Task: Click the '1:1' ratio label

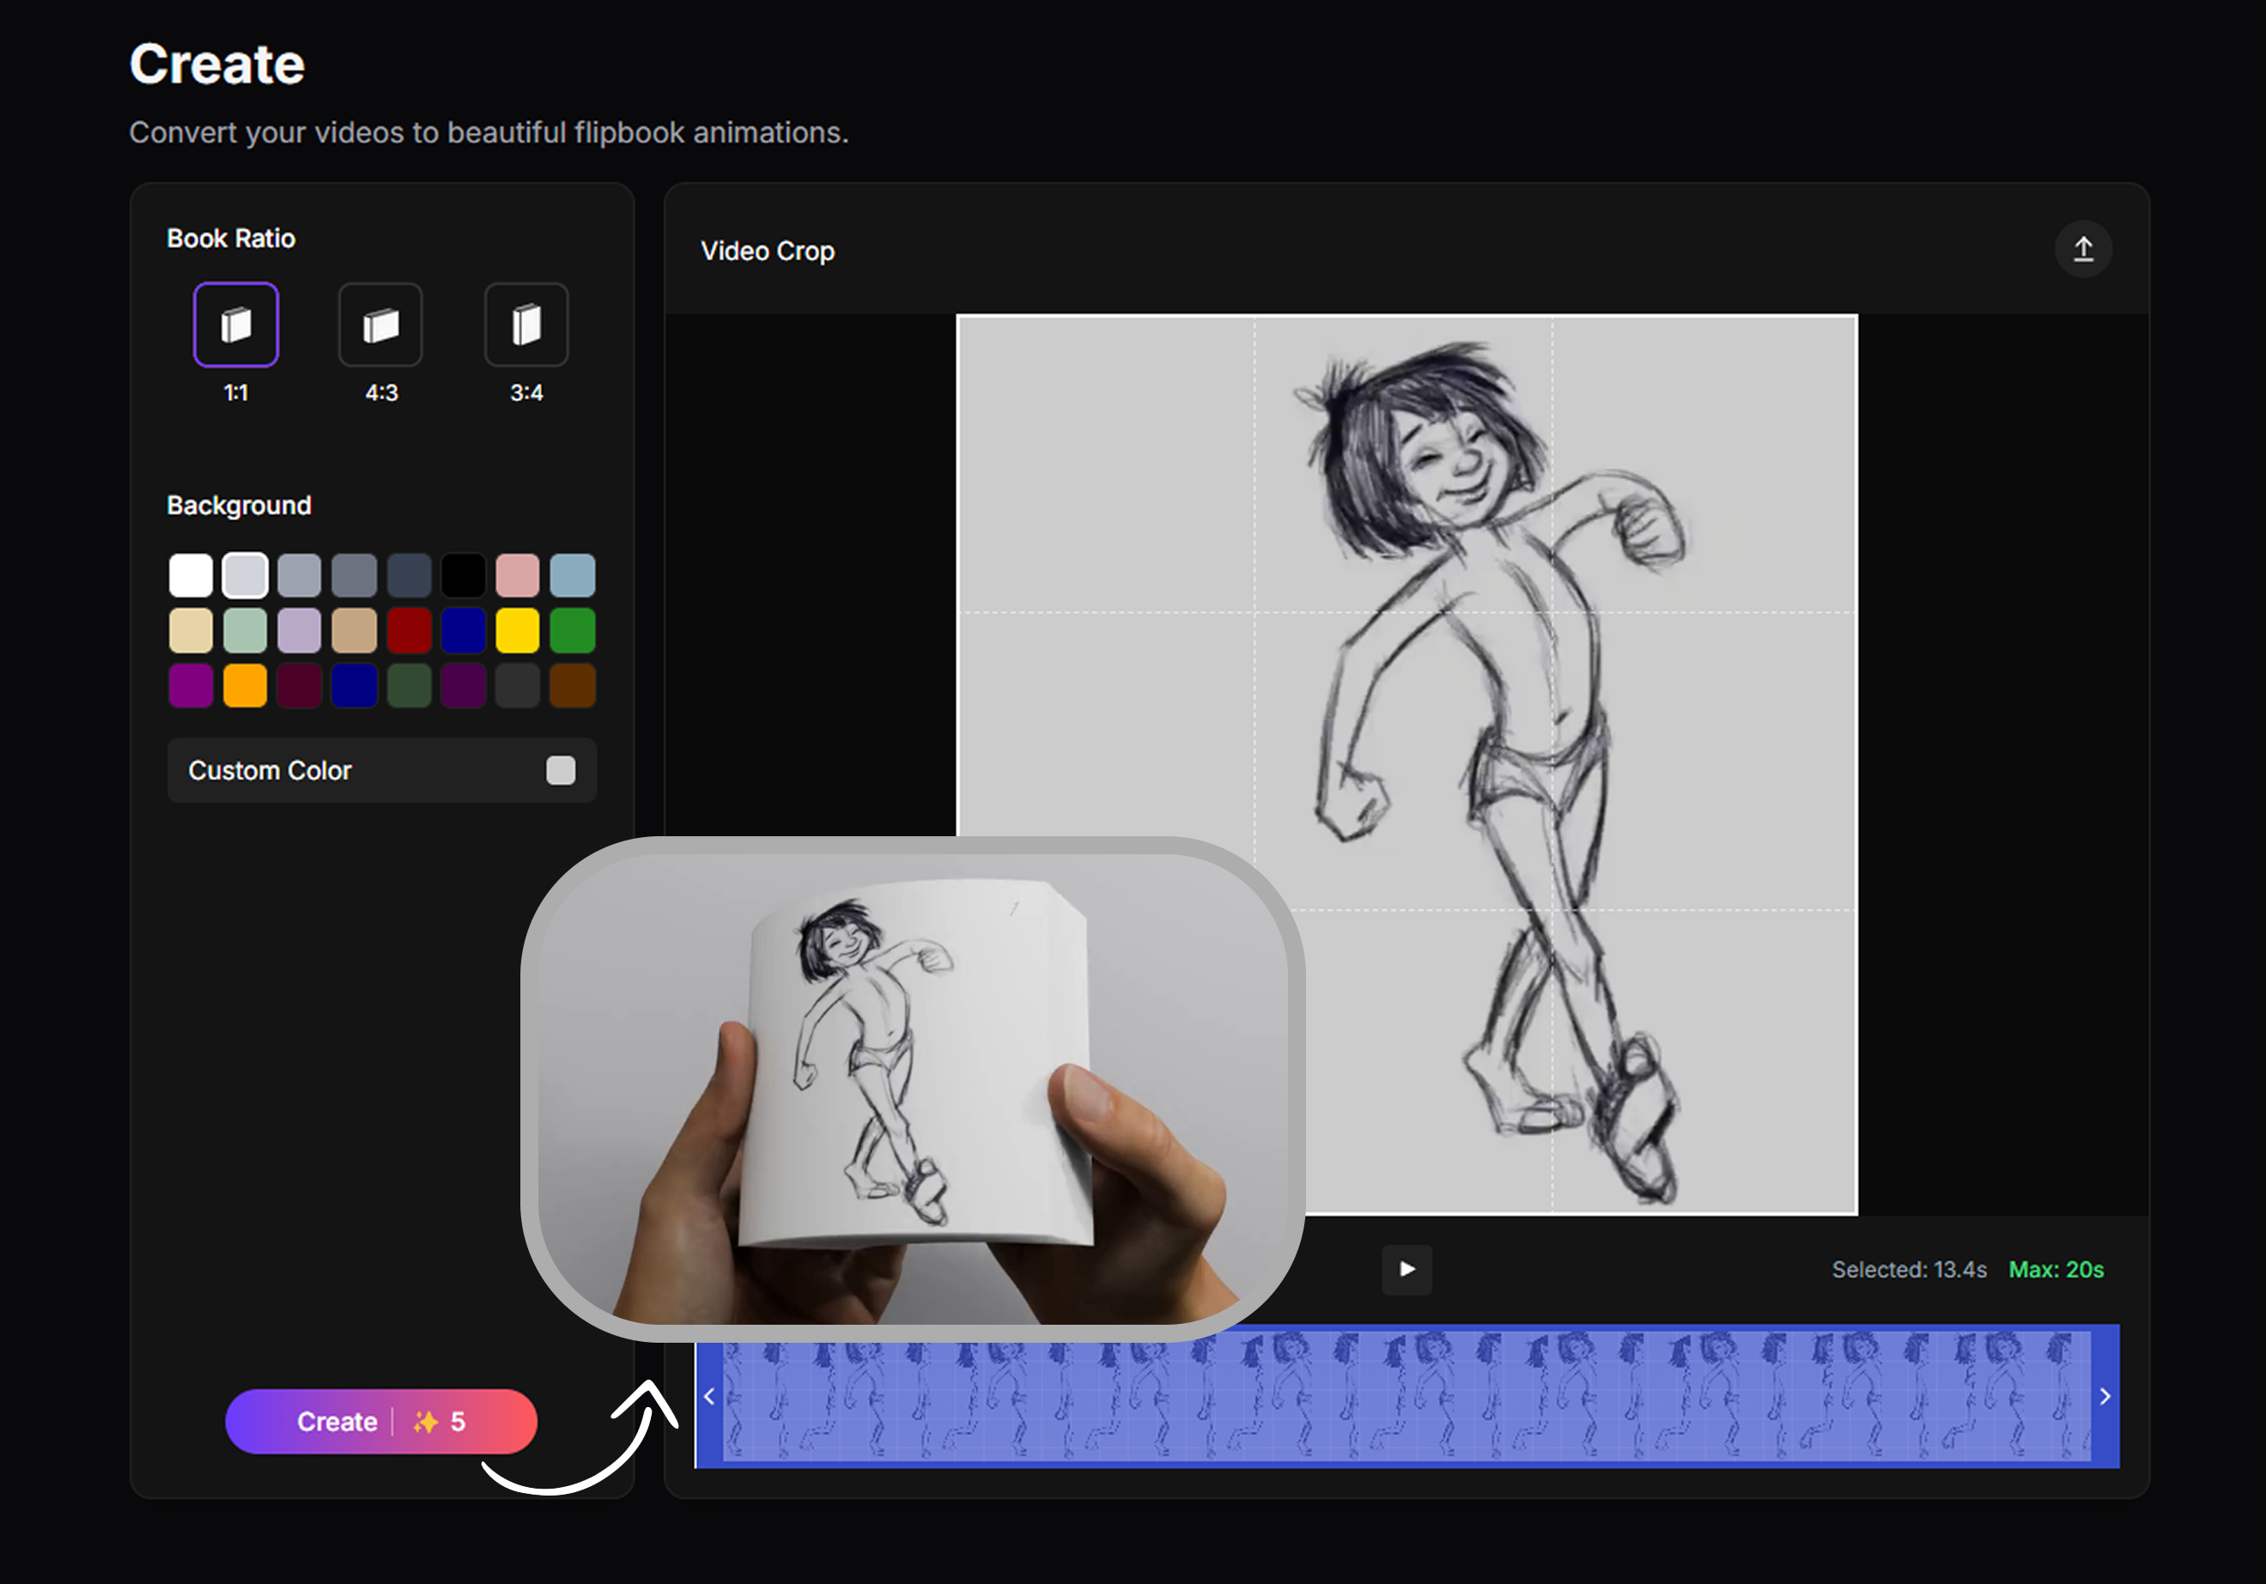Action: click(236, 393)
